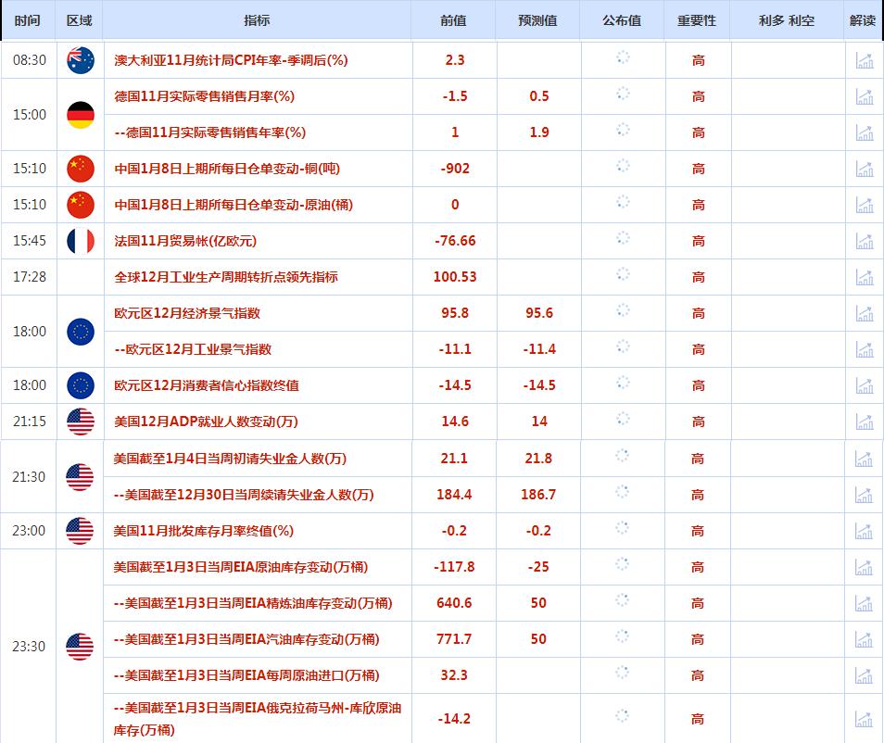Click previous value -76.66
The width and height of the screenshot is (884, 743).
point(455,241)
